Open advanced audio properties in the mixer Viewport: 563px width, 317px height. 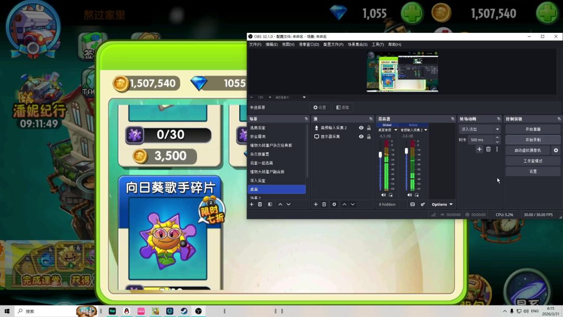pos(423,204)
